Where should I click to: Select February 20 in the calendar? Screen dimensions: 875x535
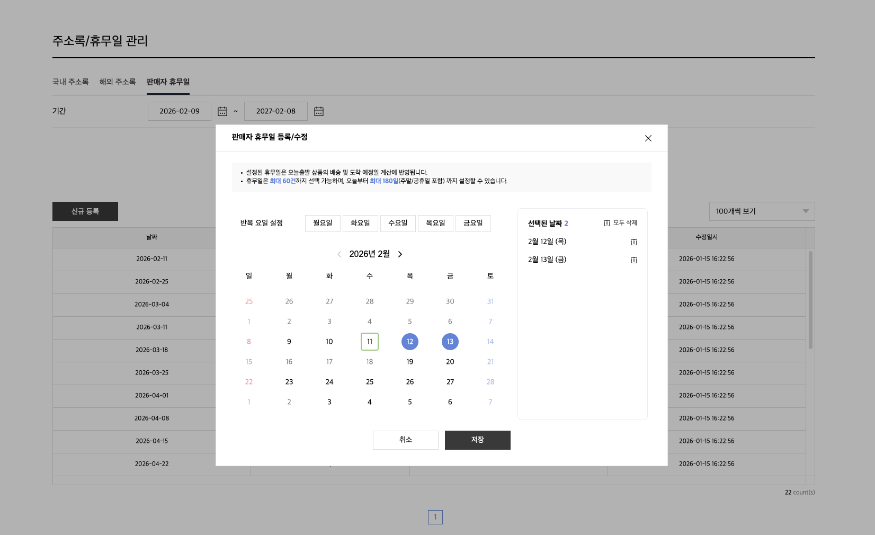click(x=450, y=362)
